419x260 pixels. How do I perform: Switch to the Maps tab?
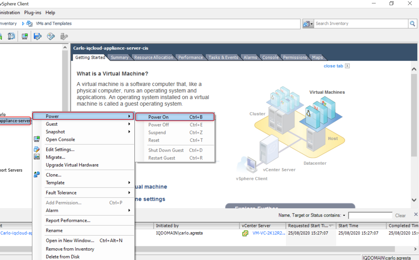317,57
